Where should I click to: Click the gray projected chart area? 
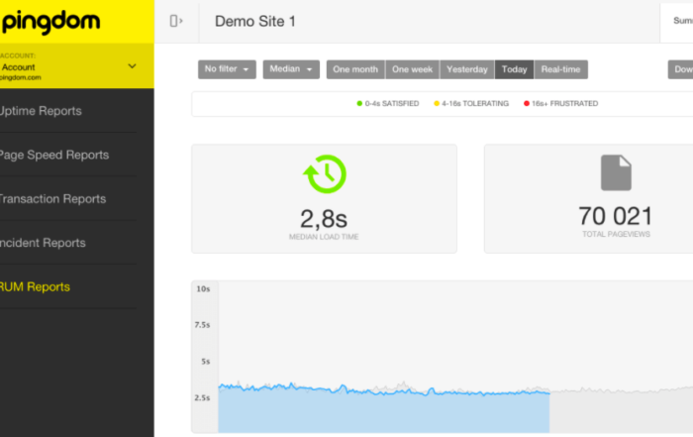pyautogui.click(x=621, y=412)
